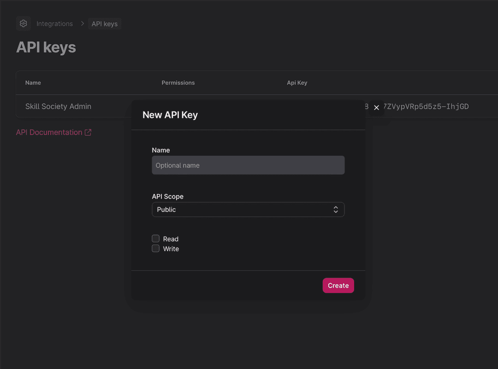
Task: Focus the Optional name input field
Action: pos(248,165)
